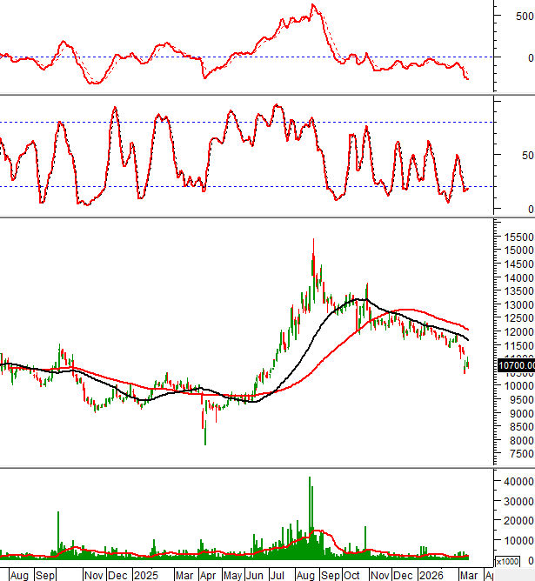Click the Apr label on the time axis

(208, 575)
